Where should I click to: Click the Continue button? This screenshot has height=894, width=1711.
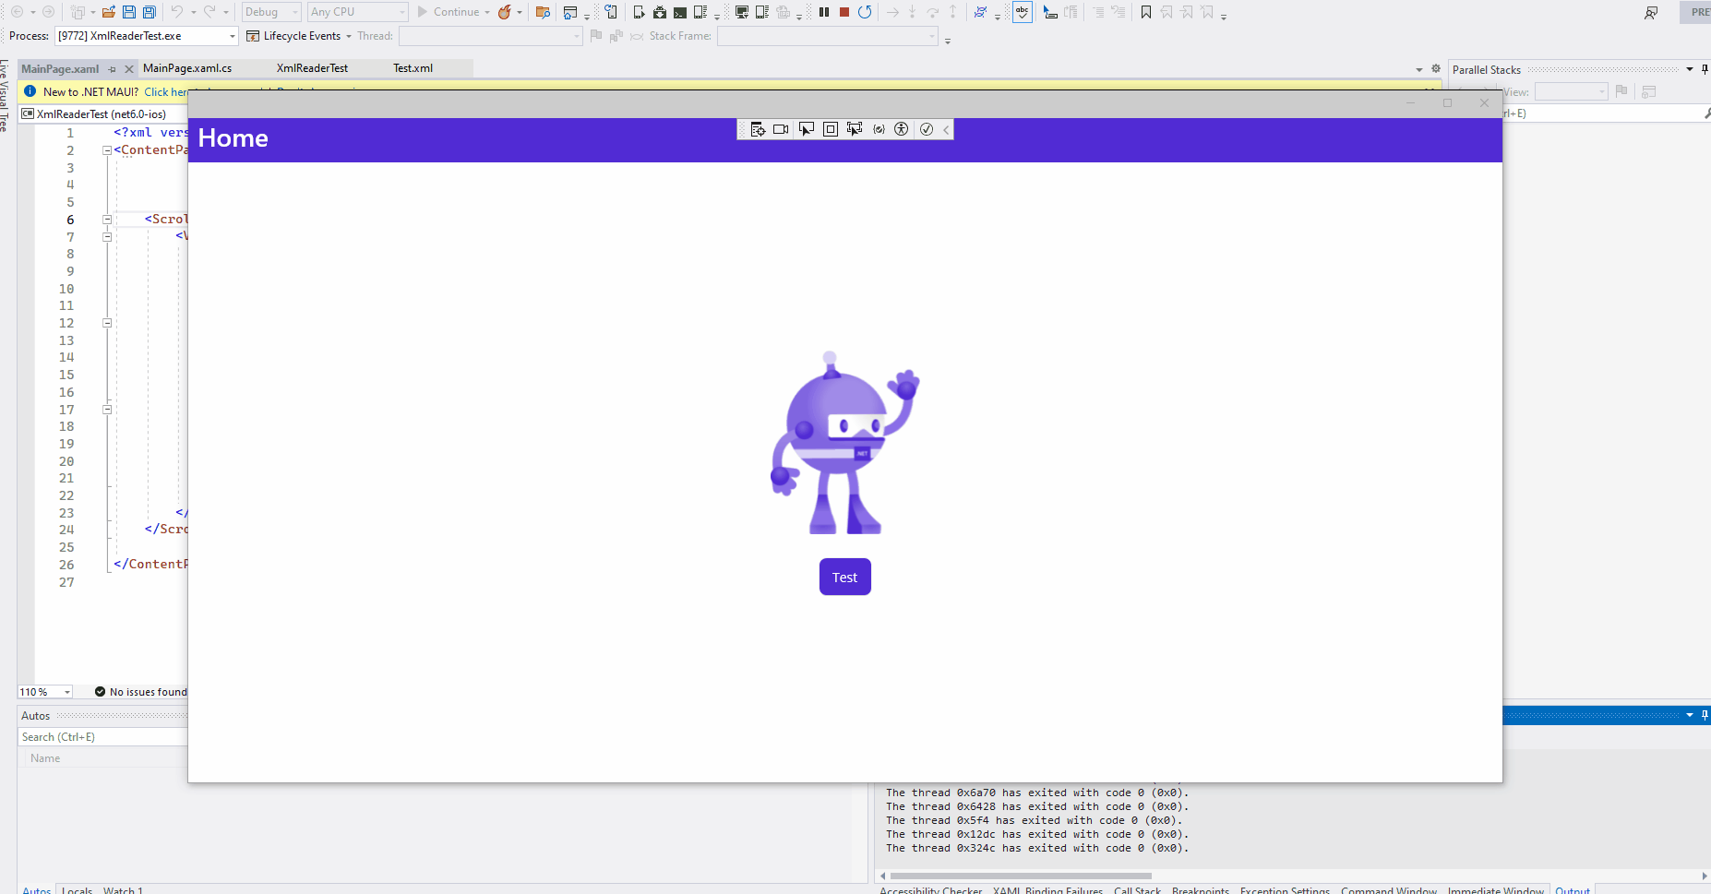pyautogui.click(x=449, y=12)
